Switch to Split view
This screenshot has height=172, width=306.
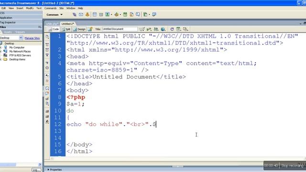66,29
